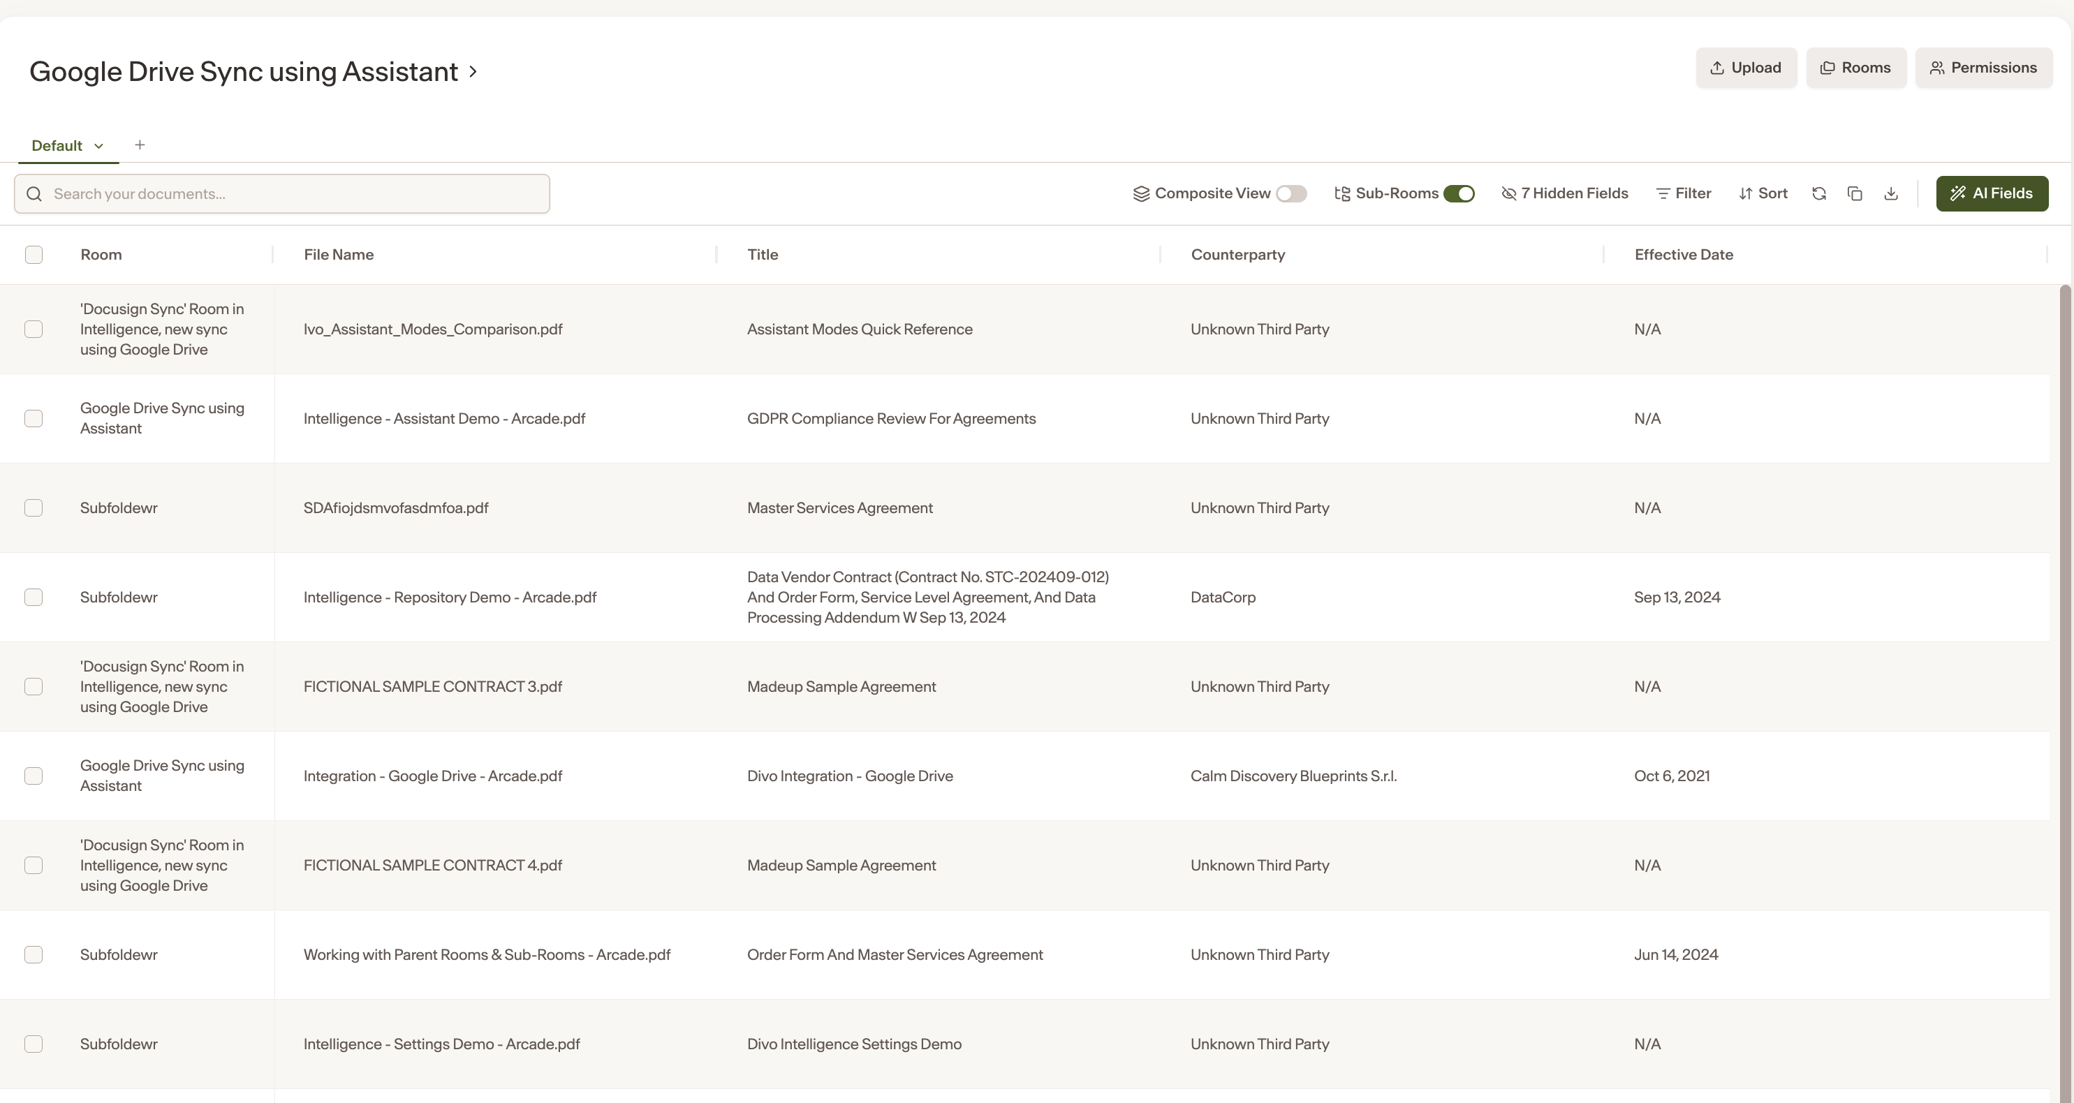Click the Oct 6, 2021 date cell
The height and width of the screenshot is (1103, 2074).
[1672, 776]
